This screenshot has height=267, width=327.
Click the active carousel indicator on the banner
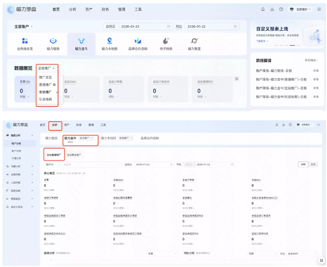[x=292, y=46]
